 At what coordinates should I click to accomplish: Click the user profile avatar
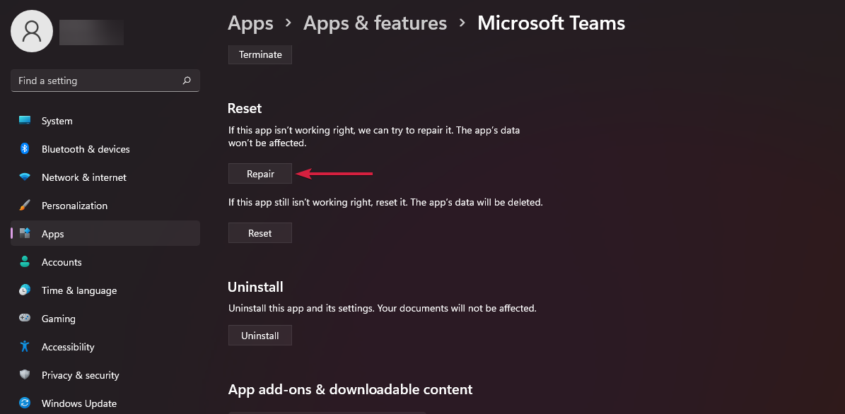(x=31, y=30)
